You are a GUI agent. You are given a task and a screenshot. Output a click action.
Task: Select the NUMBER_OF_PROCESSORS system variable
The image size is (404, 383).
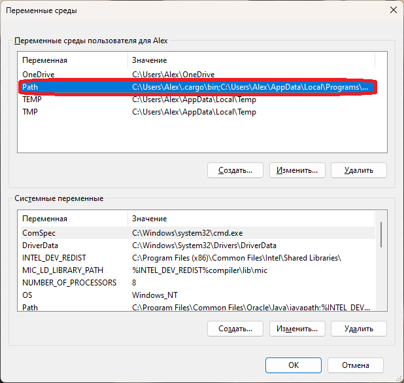click(x=197, y=282)
